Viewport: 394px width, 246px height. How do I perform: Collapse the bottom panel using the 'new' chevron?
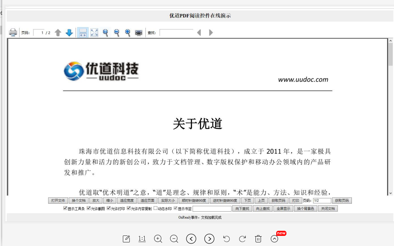[274, 239]
